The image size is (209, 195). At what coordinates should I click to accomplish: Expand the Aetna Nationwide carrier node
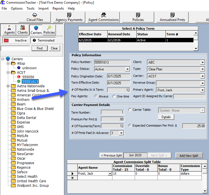click(8, 86)
